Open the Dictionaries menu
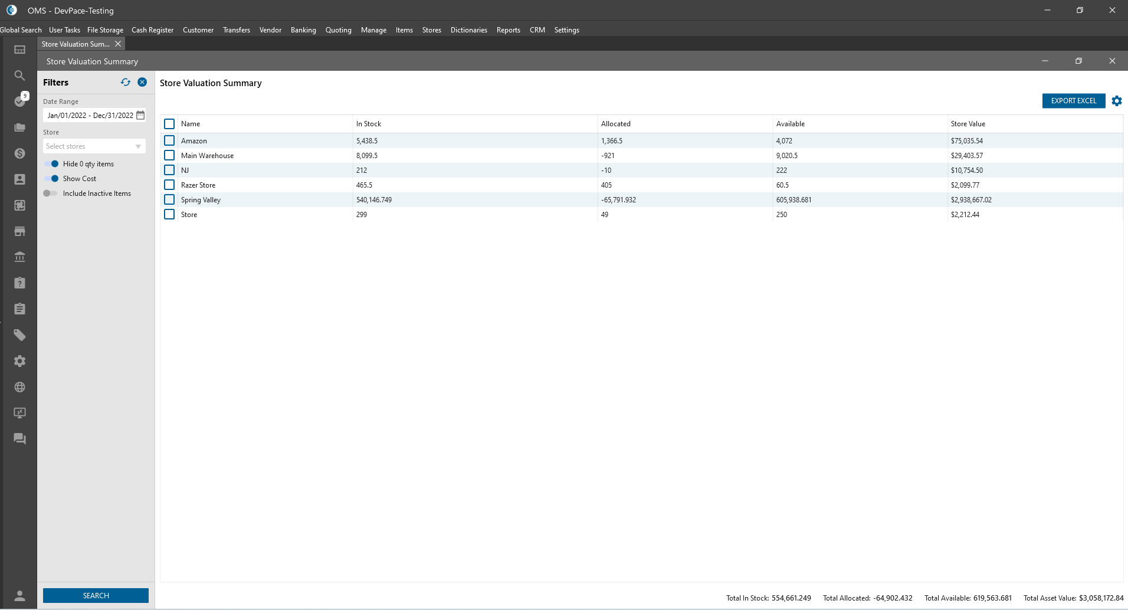Viewport: 1128px width, 610px height. pos(469,30)
